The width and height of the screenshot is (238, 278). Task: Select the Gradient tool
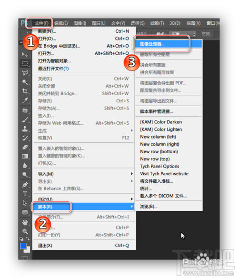point(25,156)
